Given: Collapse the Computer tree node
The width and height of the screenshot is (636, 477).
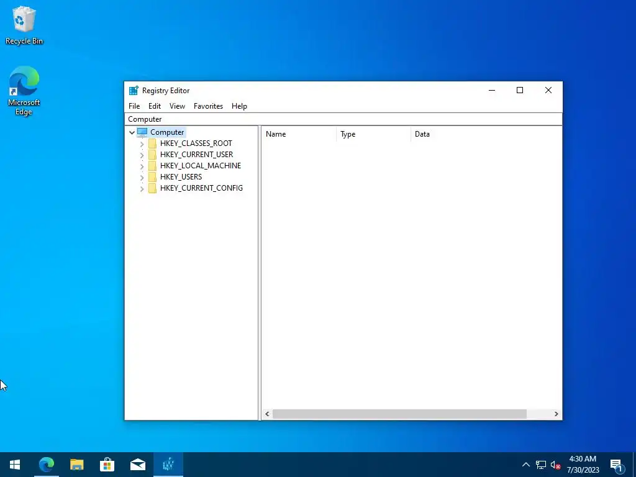Looking at the screenshot, I should [x=132, y=132].
